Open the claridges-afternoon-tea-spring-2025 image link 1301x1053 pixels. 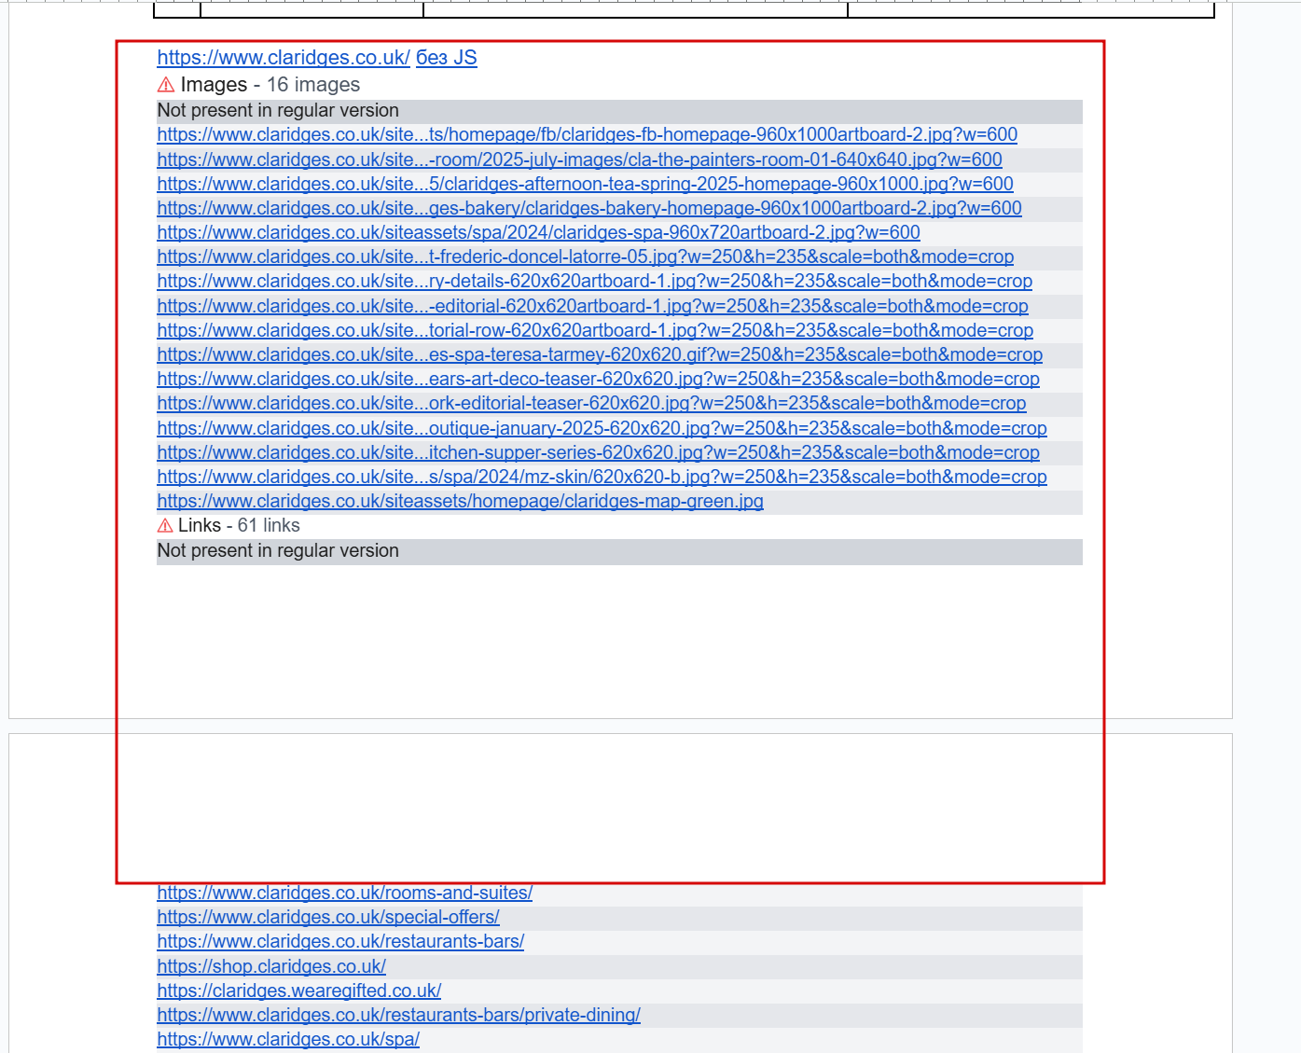point(585,185)
